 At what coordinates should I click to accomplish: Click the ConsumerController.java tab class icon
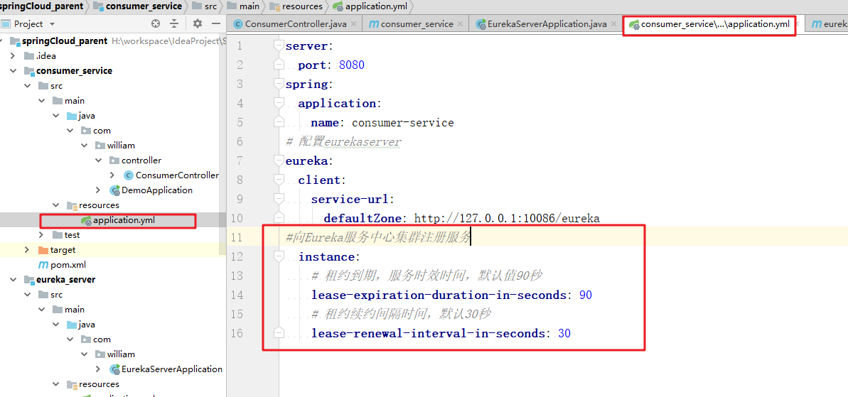[x=237, y=23]
